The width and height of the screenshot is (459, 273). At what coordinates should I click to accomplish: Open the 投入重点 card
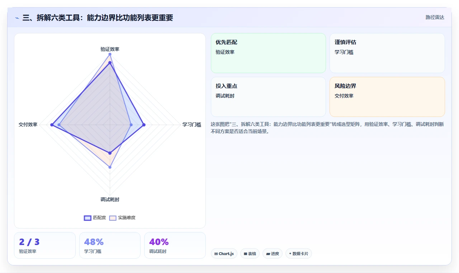[268, 97]
